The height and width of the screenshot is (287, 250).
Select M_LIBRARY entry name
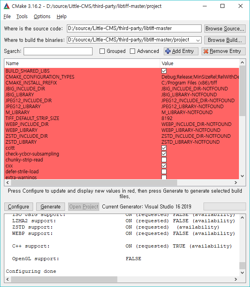pyautogui.click(x=17, y=113)
